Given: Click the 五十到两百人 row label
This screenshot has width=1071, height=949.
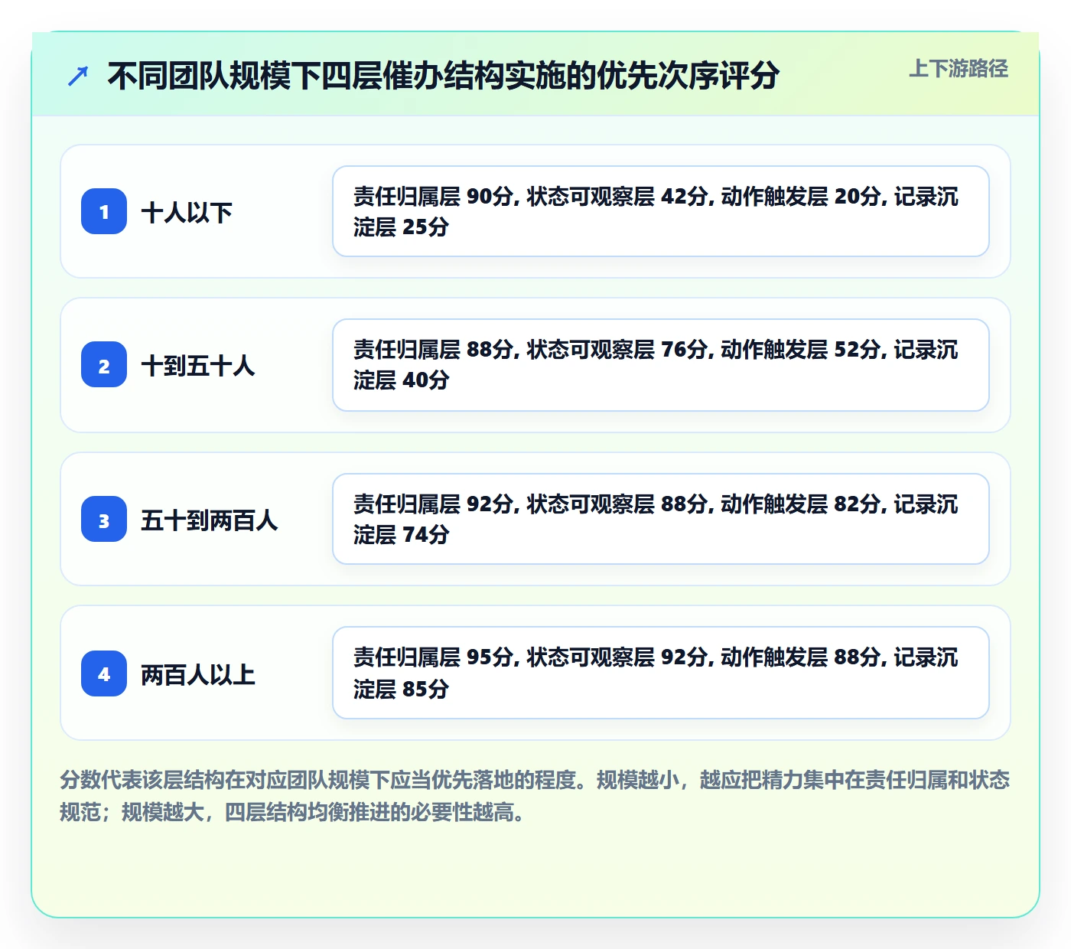Looking at the screenshot, I should click(x=209, y=520).
